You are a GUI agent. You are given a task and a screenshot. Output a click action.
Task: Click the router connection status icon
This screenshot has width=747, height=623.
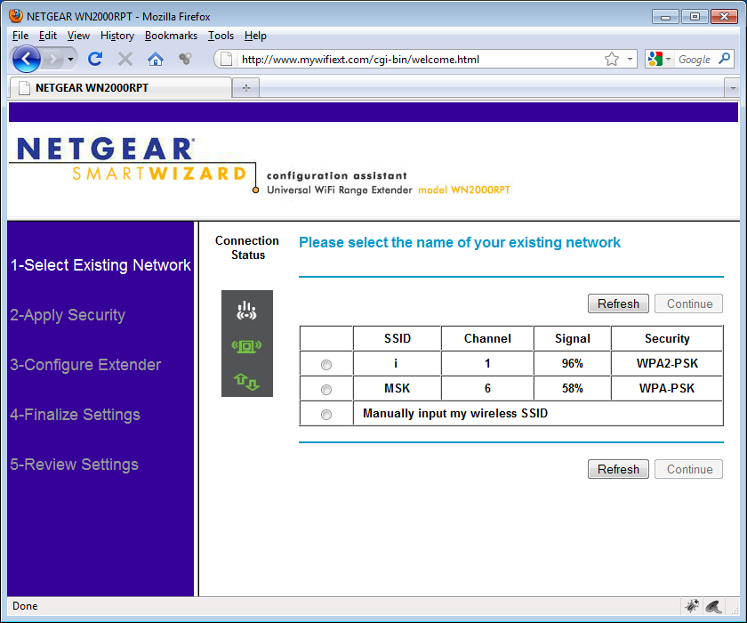(247, 311)
